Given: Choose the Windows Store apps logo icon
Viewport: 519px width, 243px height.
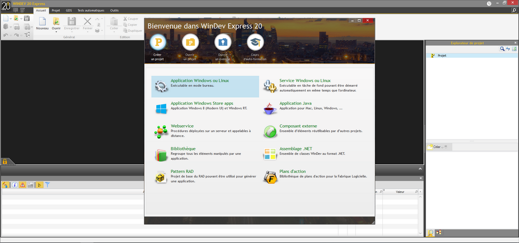Looking at the screenshot, I should click(161, 109).
